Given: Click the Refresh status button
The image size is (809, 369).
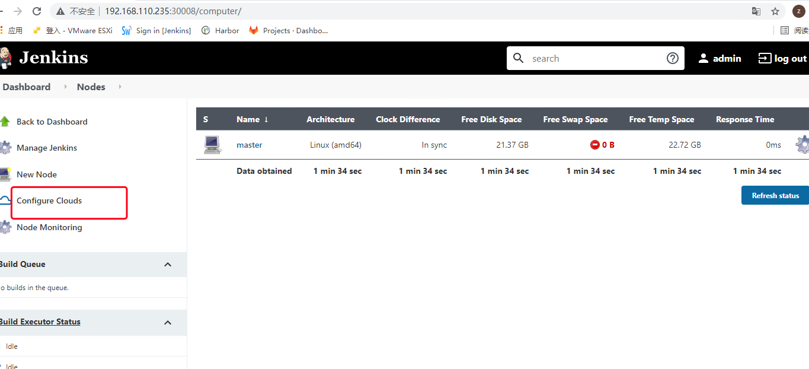Looking at the screenshot, I should (775, 195).
